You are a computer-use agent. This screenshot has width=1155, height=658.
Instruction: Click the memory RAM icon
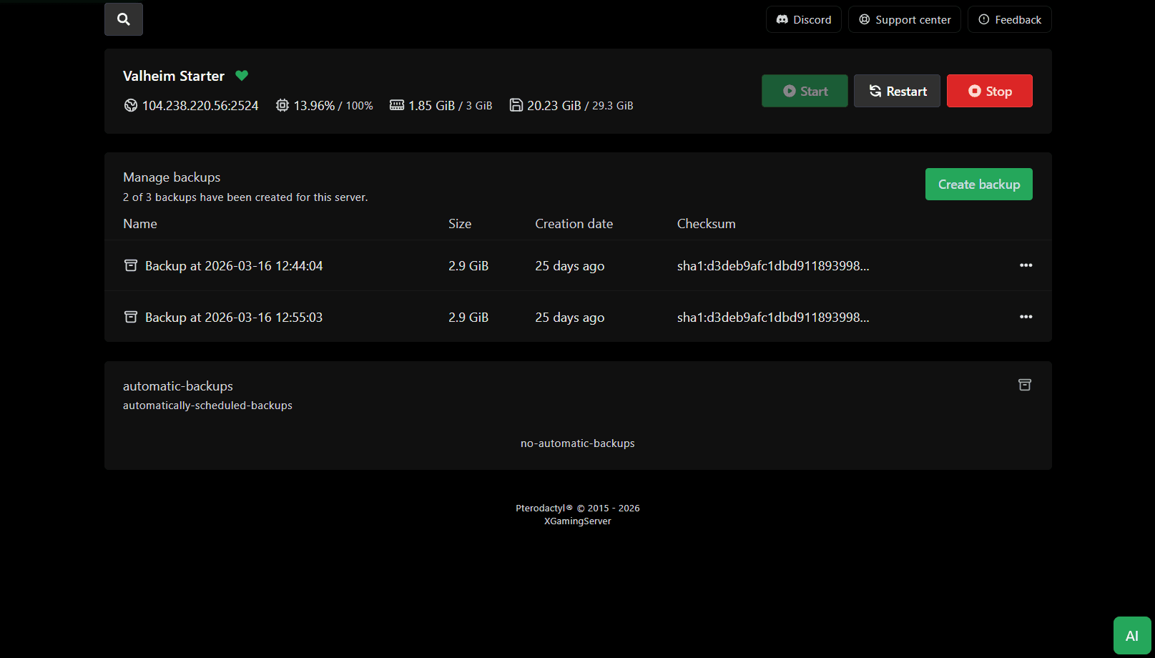pyautogui.click(x=397, y=105)
